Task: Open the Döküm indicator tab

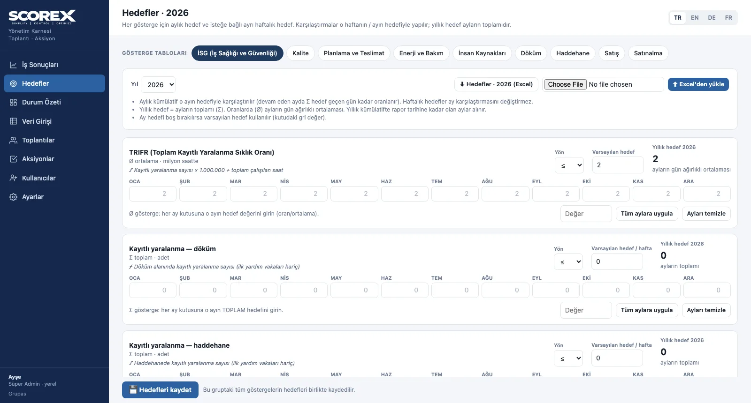Action: (531, 53)
